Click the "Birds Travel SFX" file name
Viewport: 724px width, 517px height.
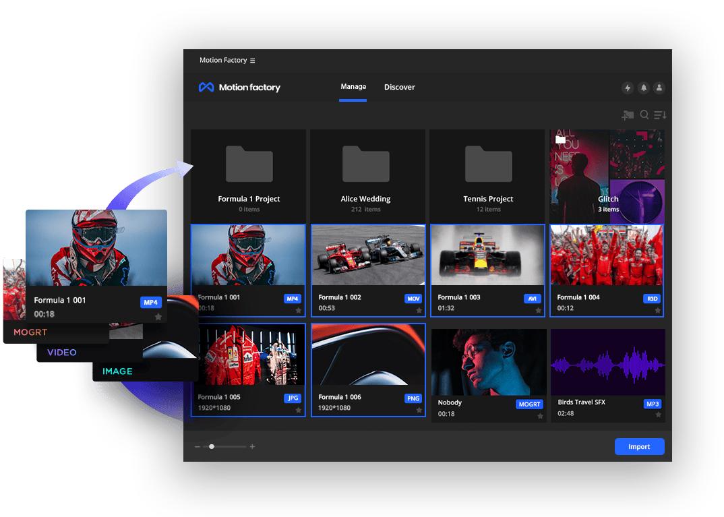[x=581, y=402]
